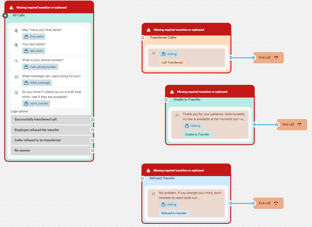Viewport: 312px width, 227px height.
Task: Select Successfully transferred call logic option
Action: click(51, 119)
